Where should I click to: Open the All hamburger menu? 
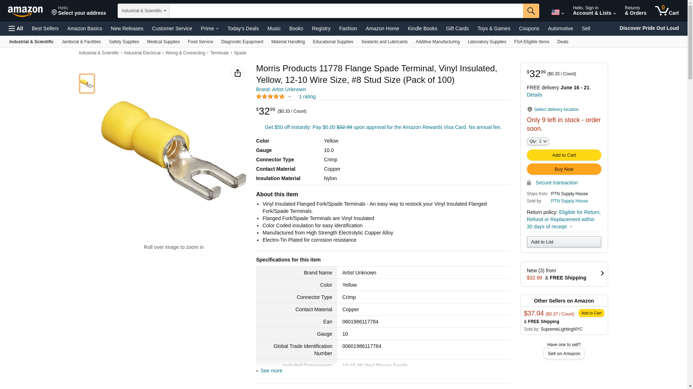16,28
